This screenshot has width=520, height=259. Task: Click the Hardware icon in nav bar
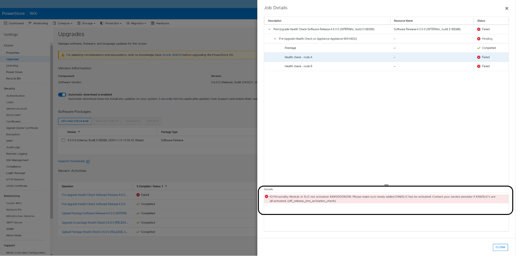tap(153, 23)
